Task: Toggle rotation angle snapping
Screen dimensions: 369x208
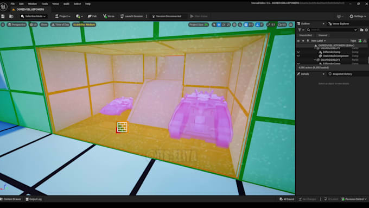Action: (x=257, y=24)
